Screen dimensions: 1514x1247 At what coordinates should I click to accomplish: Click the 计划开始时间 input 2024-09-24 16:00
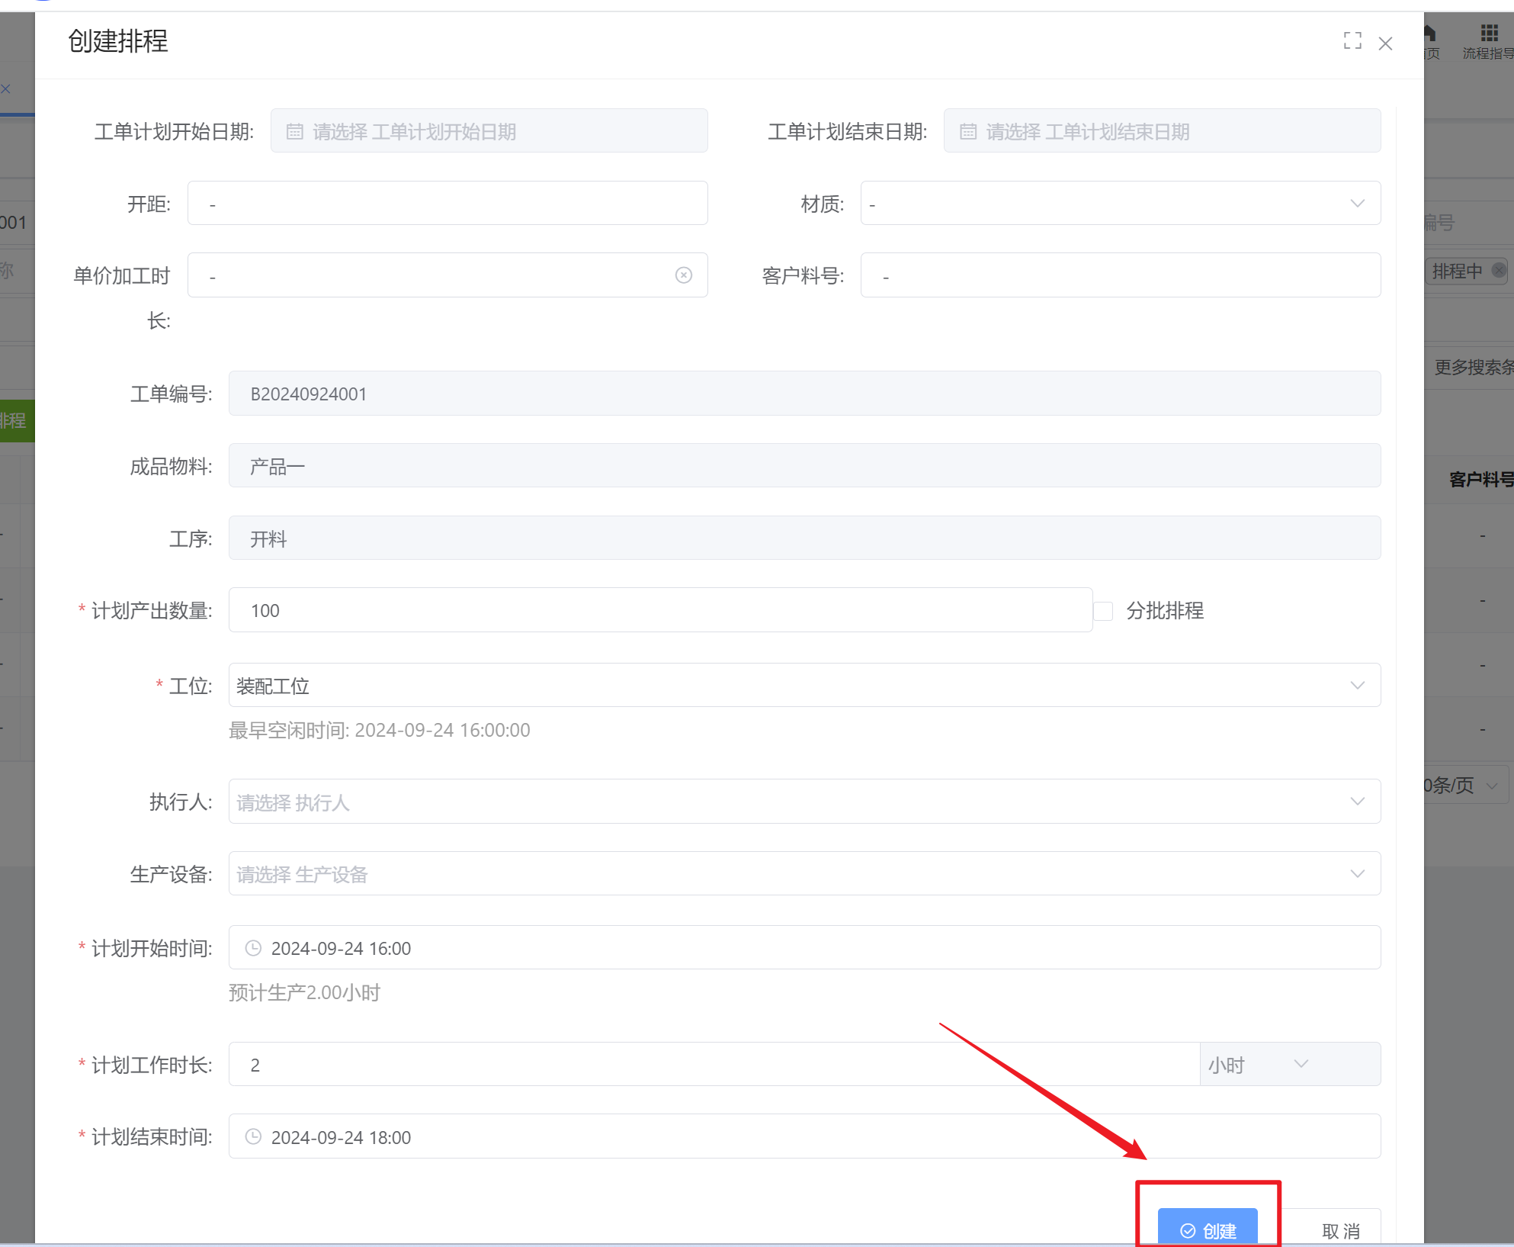pyautogui.click(x=804, y=948)
